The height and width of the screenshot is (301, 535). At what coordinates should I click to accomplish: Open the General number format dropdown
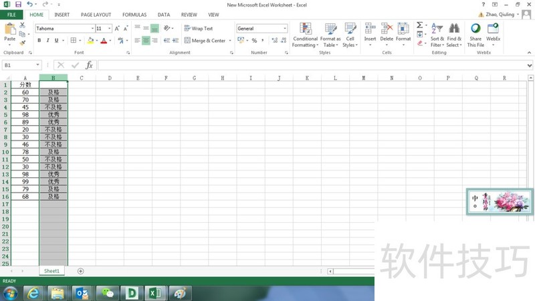(285, 28)
